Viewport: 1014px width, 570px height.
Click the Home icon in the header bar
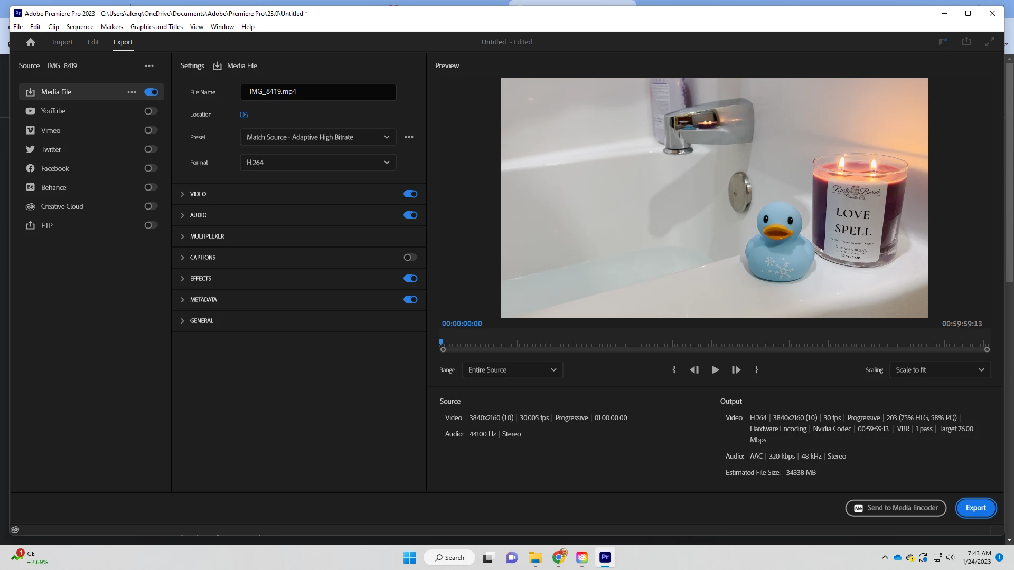pos(31,42)
